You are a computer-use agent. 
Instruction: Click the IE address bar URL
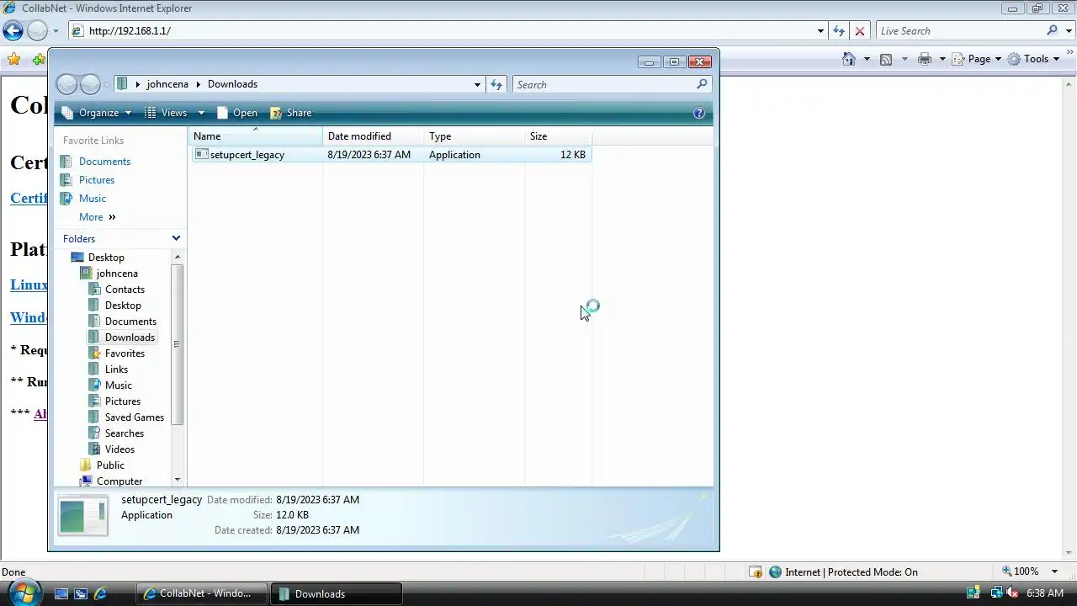[x=130, y=31]
